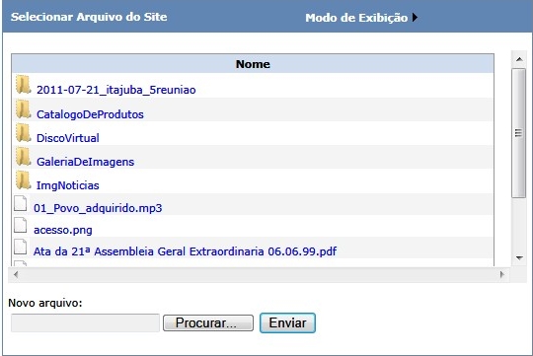Click the file icon beside acesso.png
The width and height of the screenshot is (533, 356).
pos(21,225)
